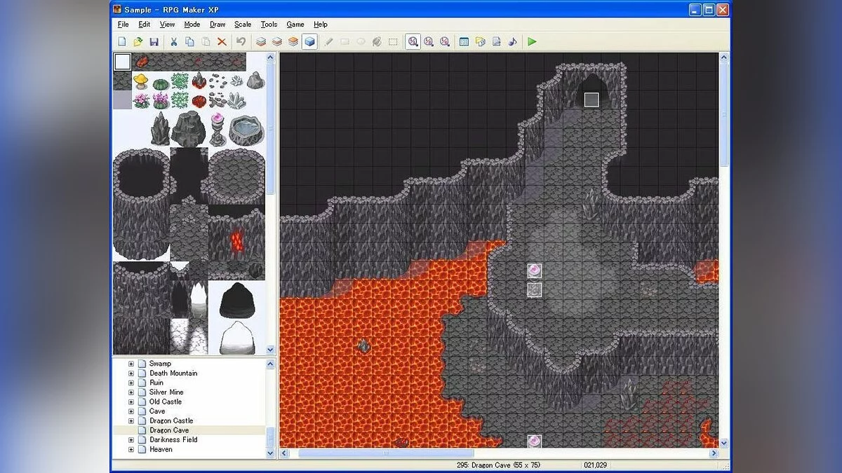Select the Ellipse drawing tool
The height and width of the screenshot is (473, 842).
click(361, 42)
